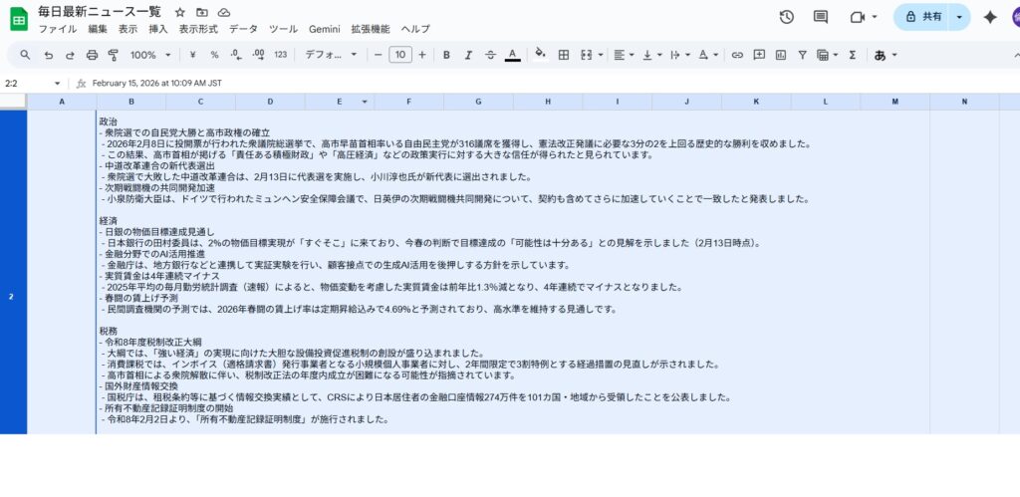Open the fill color picker

pos(541,55)
